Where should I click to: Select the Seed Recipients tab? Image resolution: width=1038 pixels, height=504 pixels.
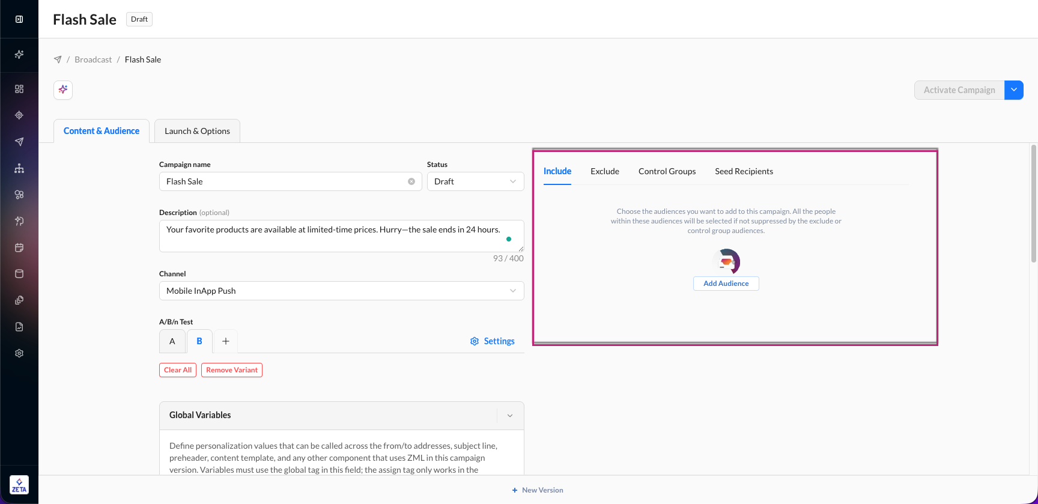[x=744, y=171]
